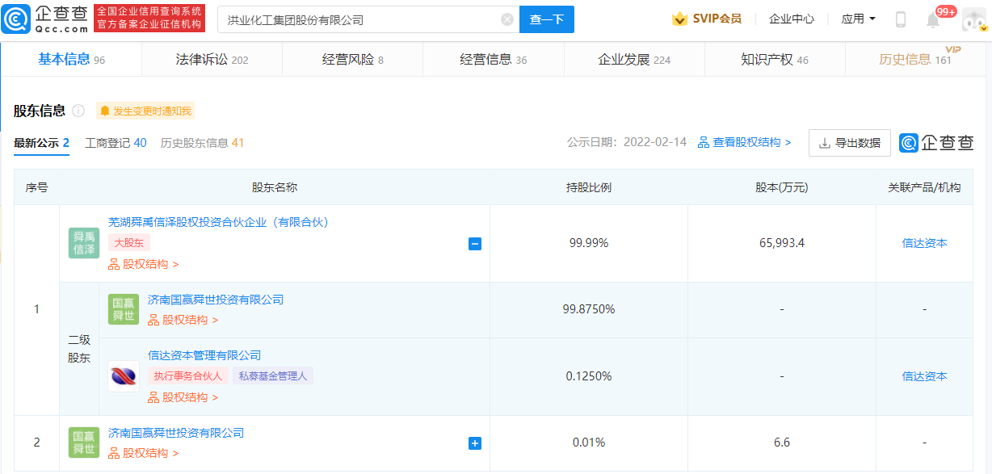
Task: Open 股权结构 under 芜湖舜禹信泽
Action: coord(143,264)
